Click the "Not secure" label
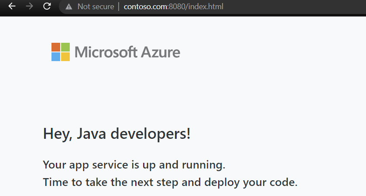 (96, 7)
